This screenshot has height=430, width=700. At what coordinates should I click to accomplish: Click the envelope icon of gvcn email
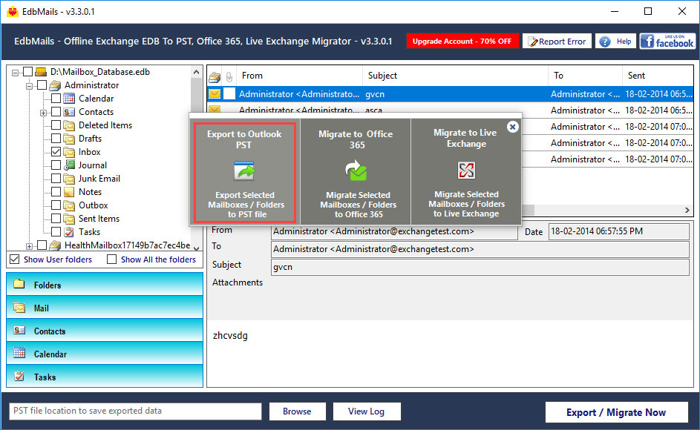point(215,93)
